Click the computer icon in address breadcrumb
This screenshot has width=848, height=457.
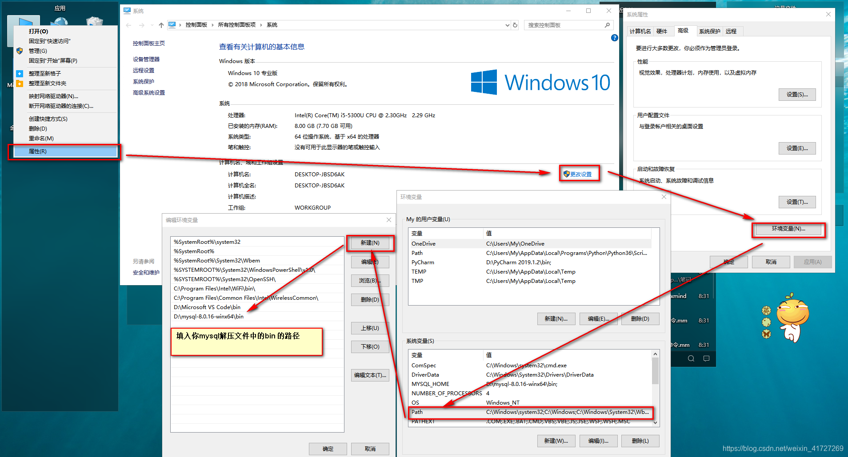coord(172,25)
